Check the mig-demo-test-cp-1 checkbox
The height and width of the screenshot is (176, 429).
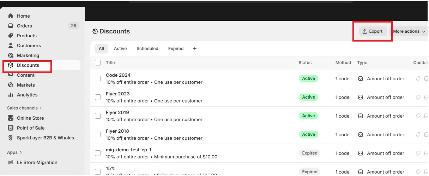[x=98, y=153]
